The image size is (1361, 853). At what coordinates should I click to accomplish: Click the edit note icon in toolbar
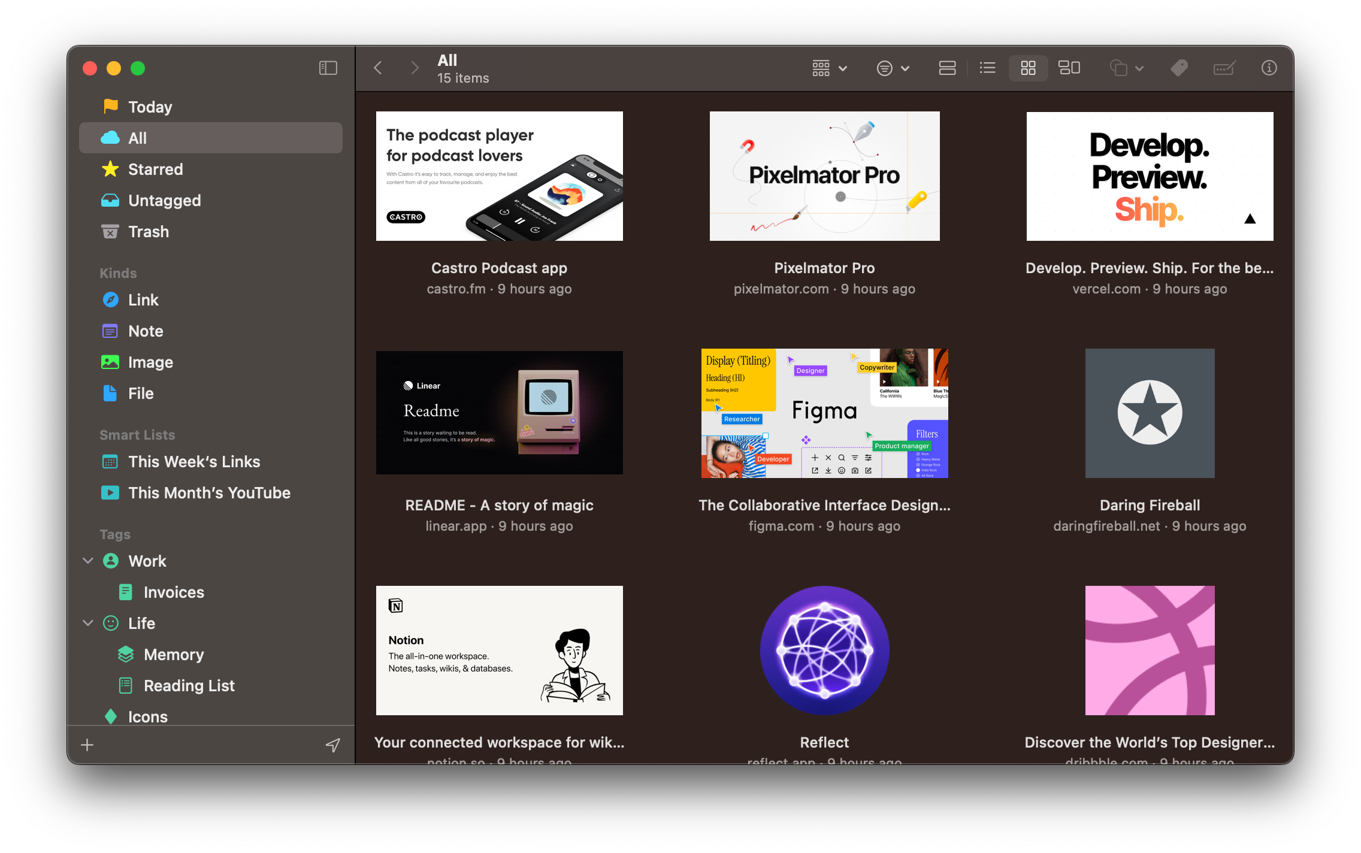point(1223,68)
